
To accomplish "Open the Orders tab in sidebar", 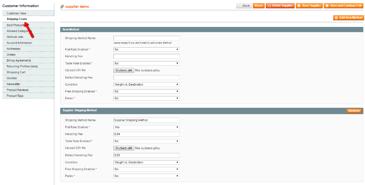I will (x=11, y=55).
